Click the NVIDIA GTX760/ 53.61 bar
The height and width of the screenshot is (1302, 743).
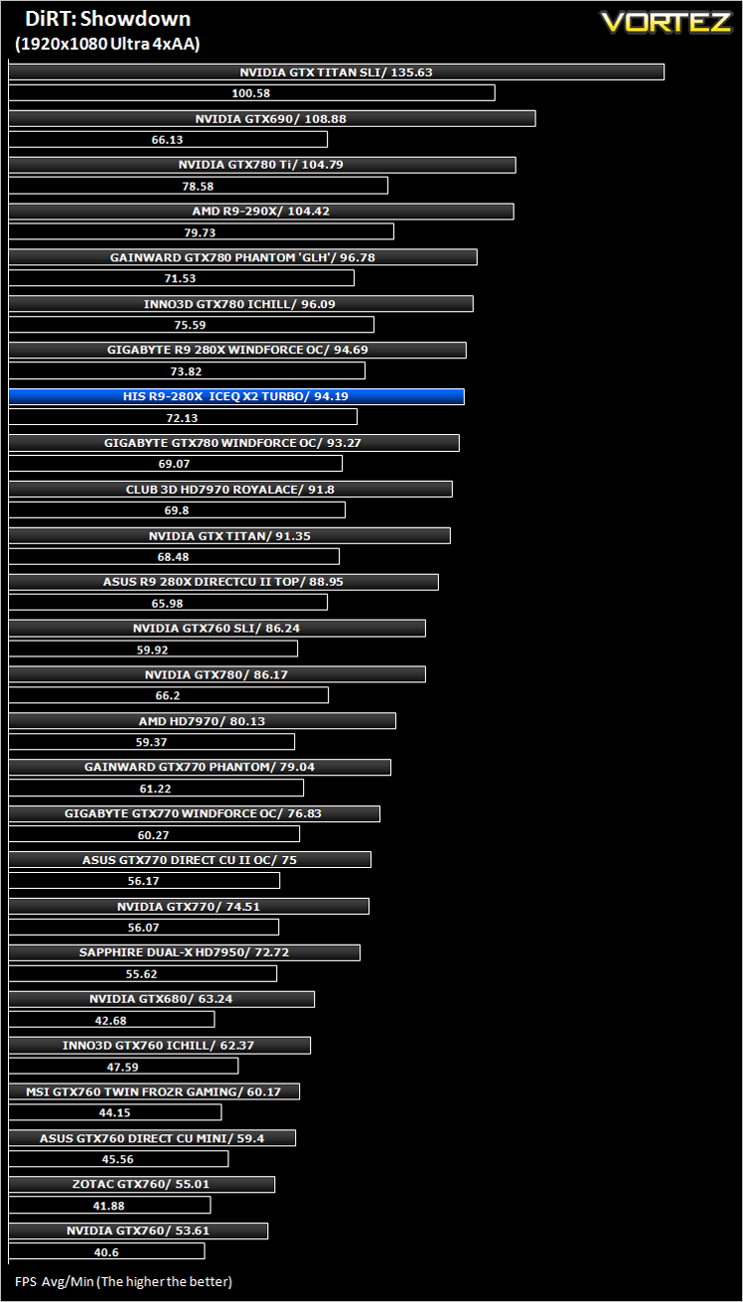tap(138, 1231)
